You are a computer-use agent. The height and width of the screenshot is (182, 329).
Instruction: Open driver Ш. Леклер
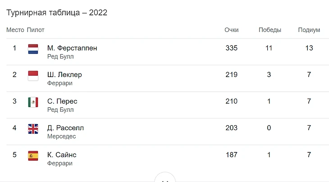pyautogui.click(x=64, y=75)
